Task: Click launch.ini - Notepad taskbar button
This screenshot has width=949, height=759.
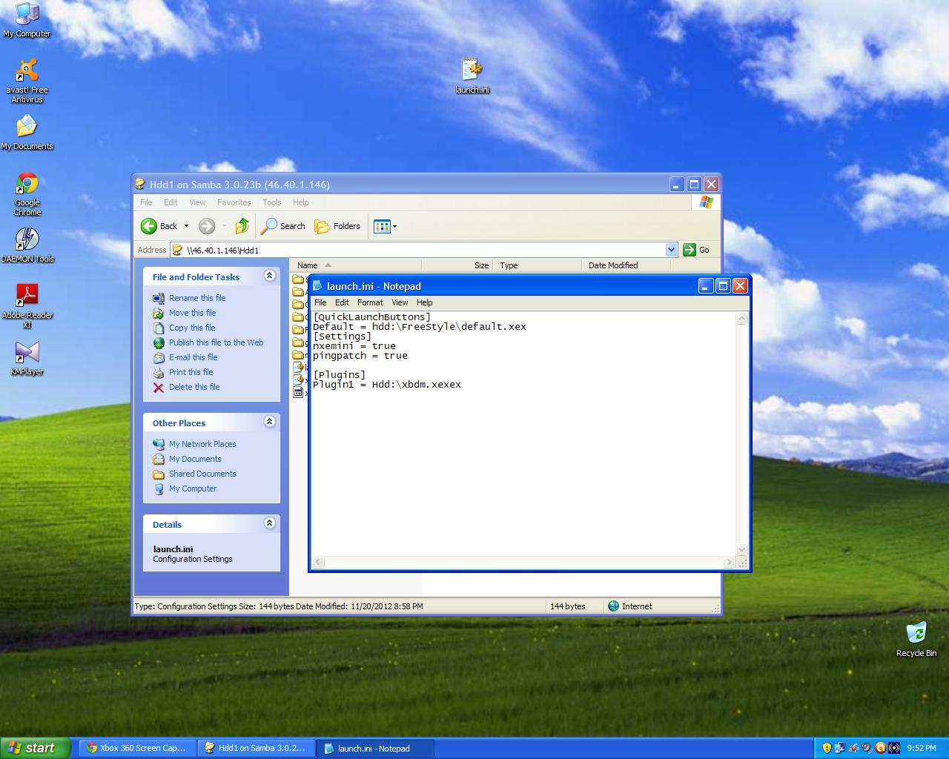Action: pyautogui.click(x=374, y=748)
